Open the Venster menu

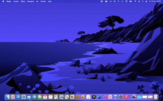coord(43,1)
